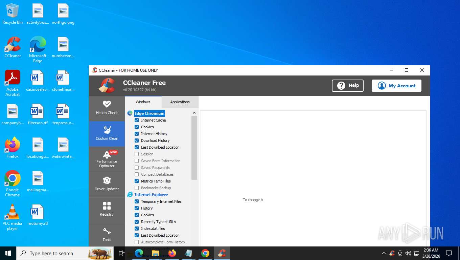This screenshot has height=260, width=460.
Task: Open File Explorer from taskbar
Action: [x=156, y=253]
